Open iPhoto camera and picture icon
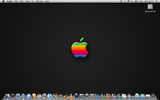This screenshot has width=160, height=100. click(55, 96)
